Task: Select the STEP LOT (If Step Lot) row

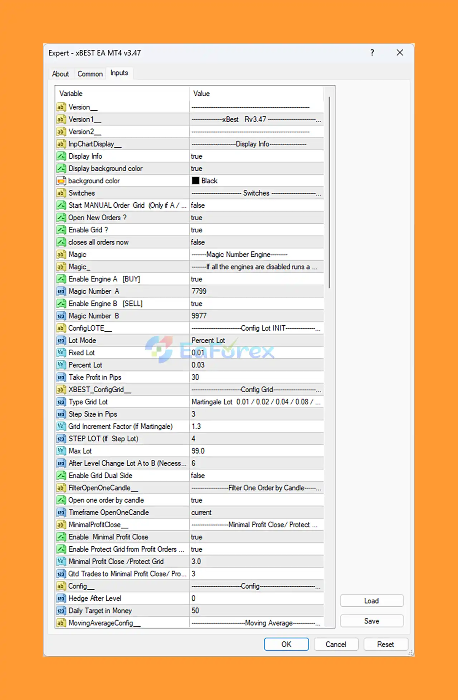Action: 190,439
